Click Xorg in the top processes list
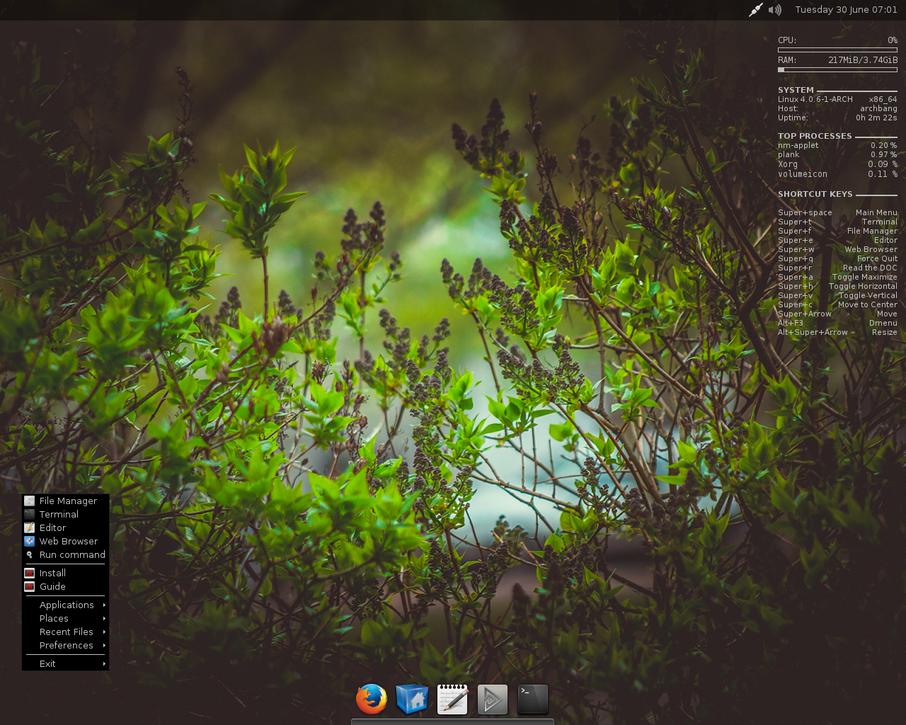The height and width of the screenshot is (725, 906). [788, 164]
